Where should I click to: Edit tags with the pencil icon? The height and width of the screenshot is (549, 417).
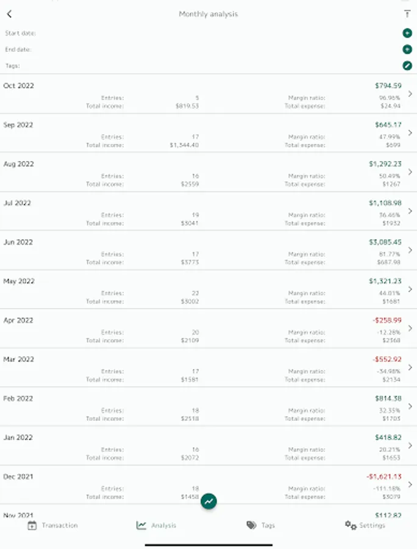pos(407,66)
